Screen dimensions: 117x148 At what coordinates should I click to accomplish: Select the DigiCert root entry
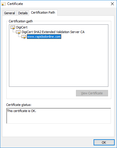(x=22, y=27)
